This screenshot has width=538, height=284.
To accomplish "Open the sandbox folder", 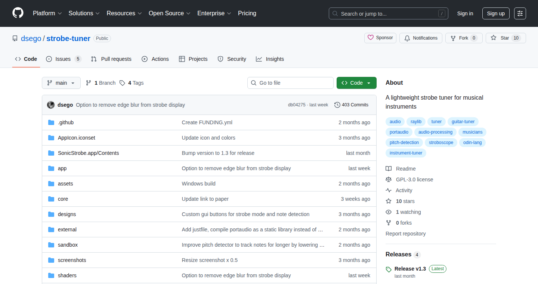I will (68, 245).
